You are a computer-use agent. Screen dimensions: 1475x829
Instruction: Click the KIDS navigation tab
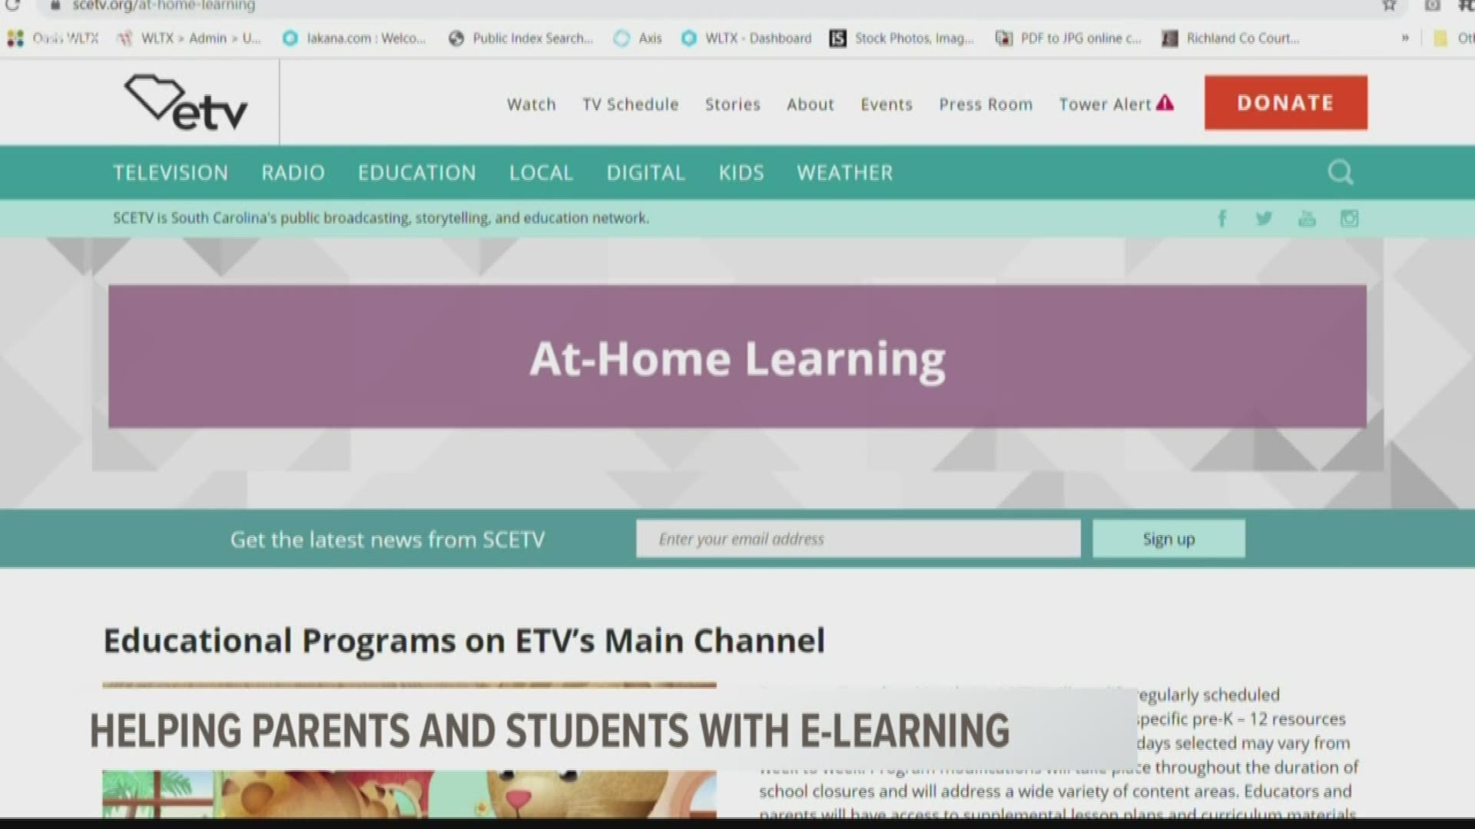(741, 171)
